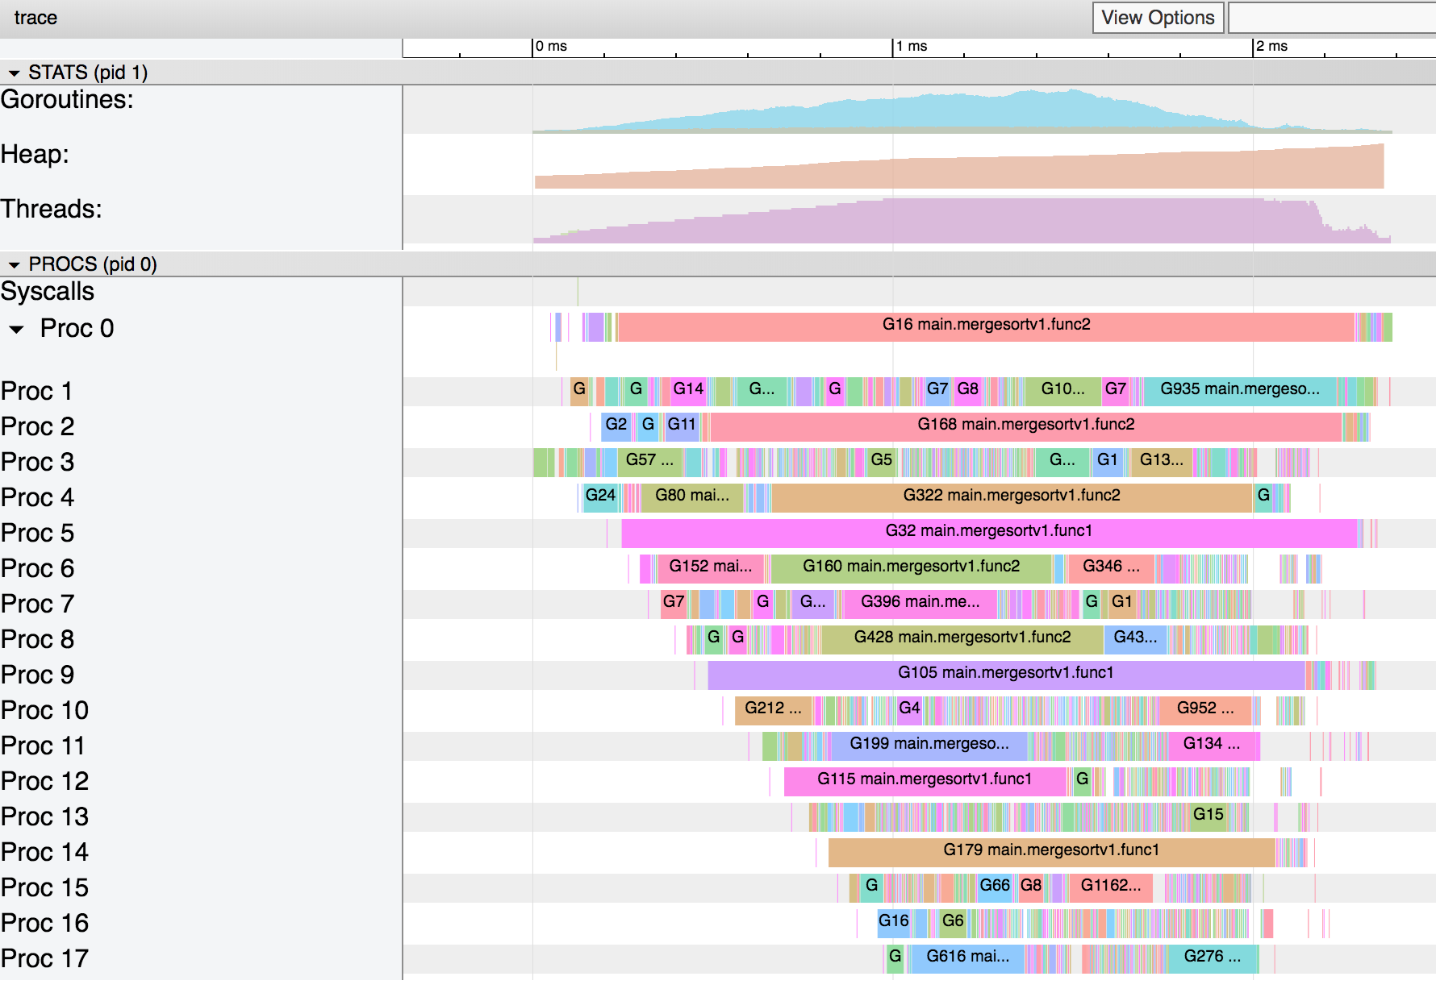1436x993 pixels.
Task: Select the Threads counter track label
Action: (x=52, y=209)
